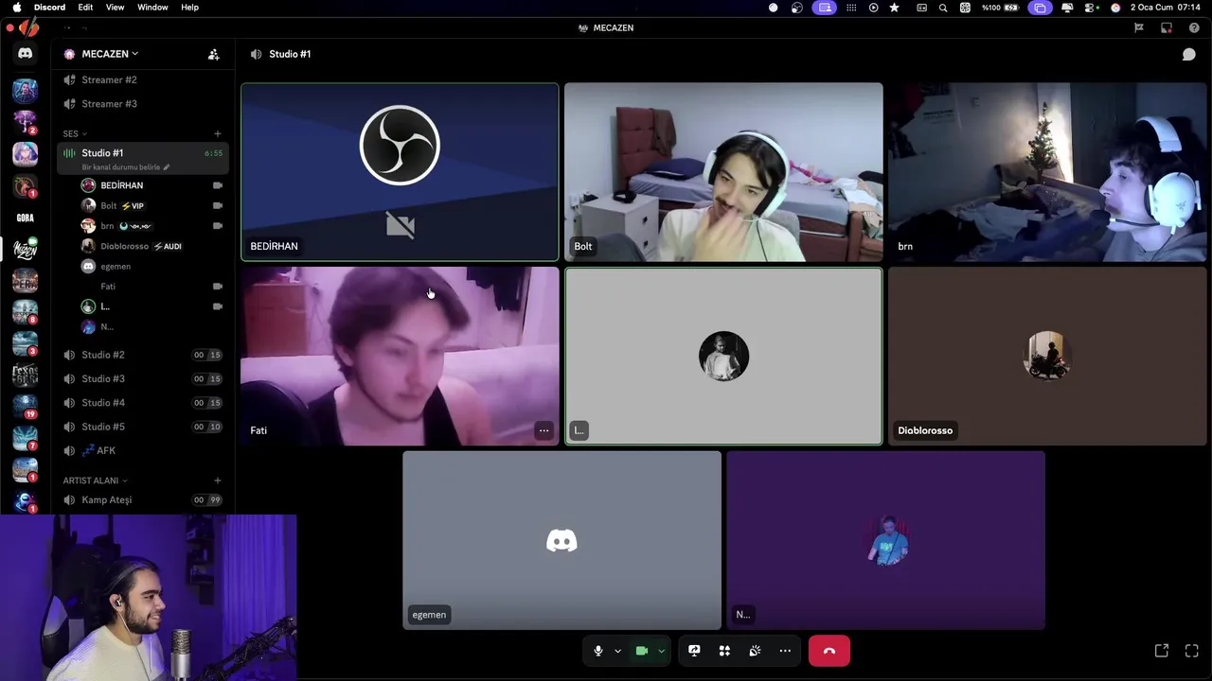Join the Studio #5 voice channel
The image size is (1212, 681).
pos(143,427)
